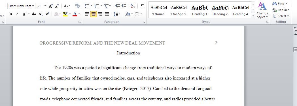Open the Bullets dropdown arrow
The height and width of the screenshot is (106, 297).
coord(92,6)
